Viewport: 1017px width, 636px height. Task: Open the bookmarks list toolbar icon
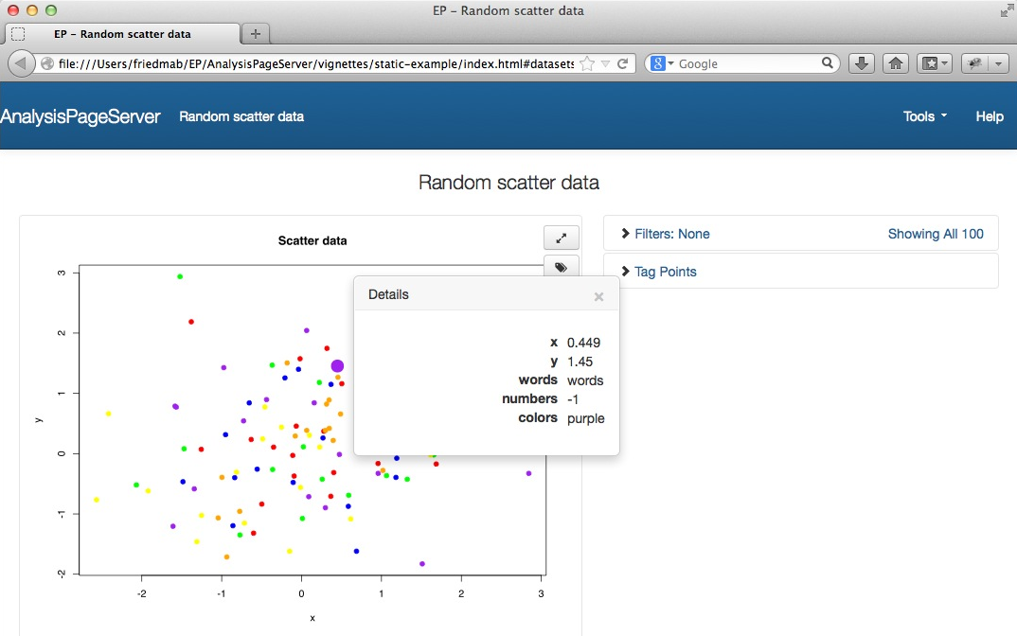[934, 63]
